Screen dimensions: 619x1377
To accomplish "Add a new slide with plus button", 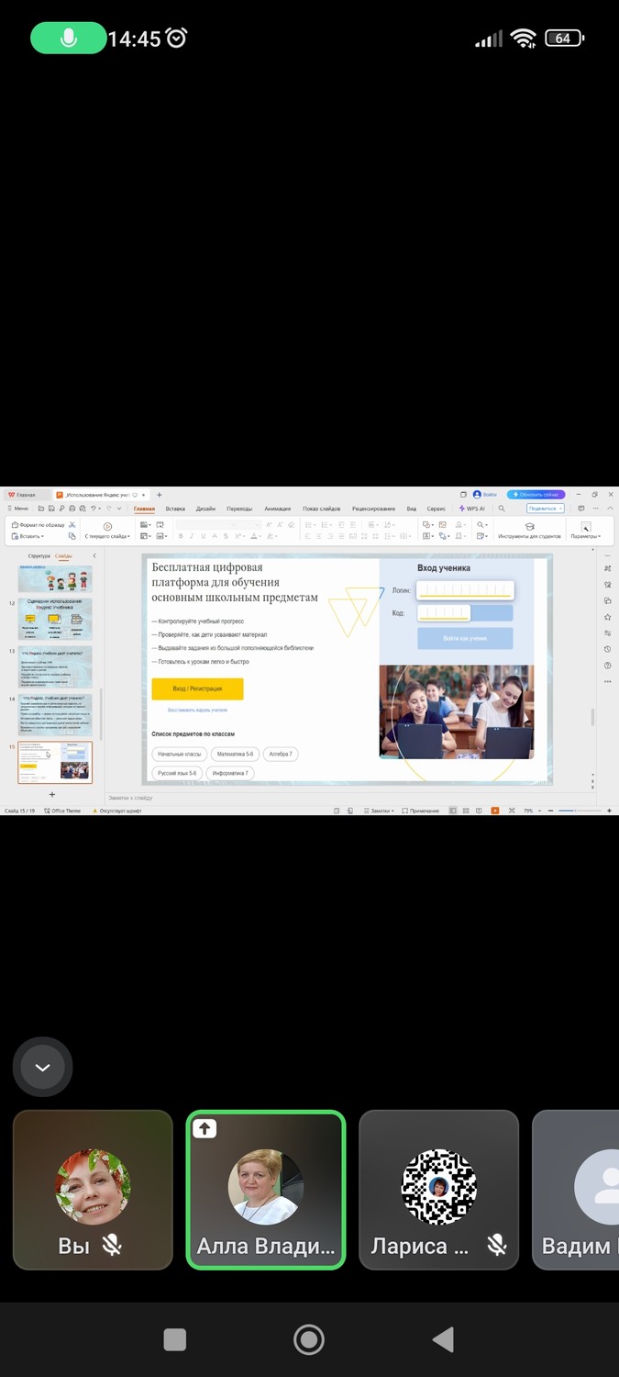I will [x=52, y=794].
